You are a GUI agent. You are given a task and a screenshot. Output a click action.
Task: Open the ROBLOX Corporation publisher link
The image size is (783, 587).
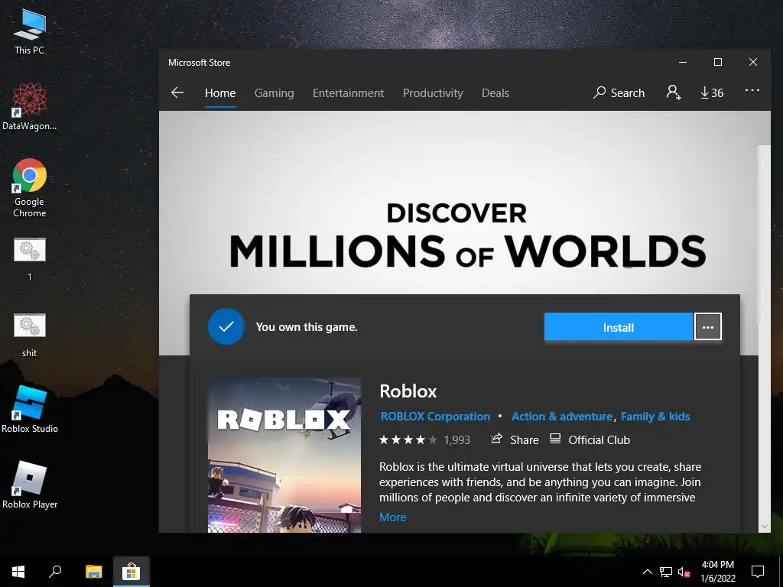pyautogui.click(x=435, y=417)
